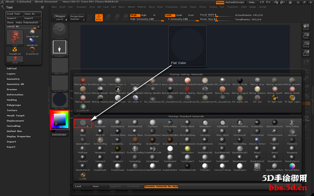This screenshot has width=314, height=196.
Task: Click the Z Intensity slider
Action: pos(183,19)
